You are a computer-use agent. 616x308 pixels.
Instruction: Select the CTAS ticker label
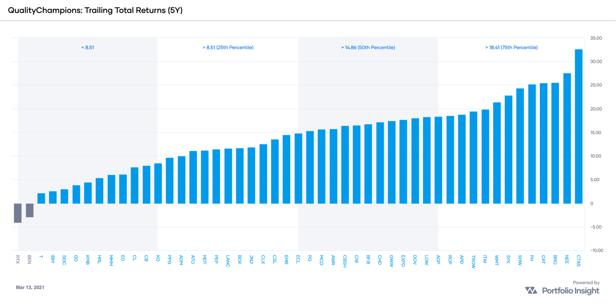tap(579, 260)
